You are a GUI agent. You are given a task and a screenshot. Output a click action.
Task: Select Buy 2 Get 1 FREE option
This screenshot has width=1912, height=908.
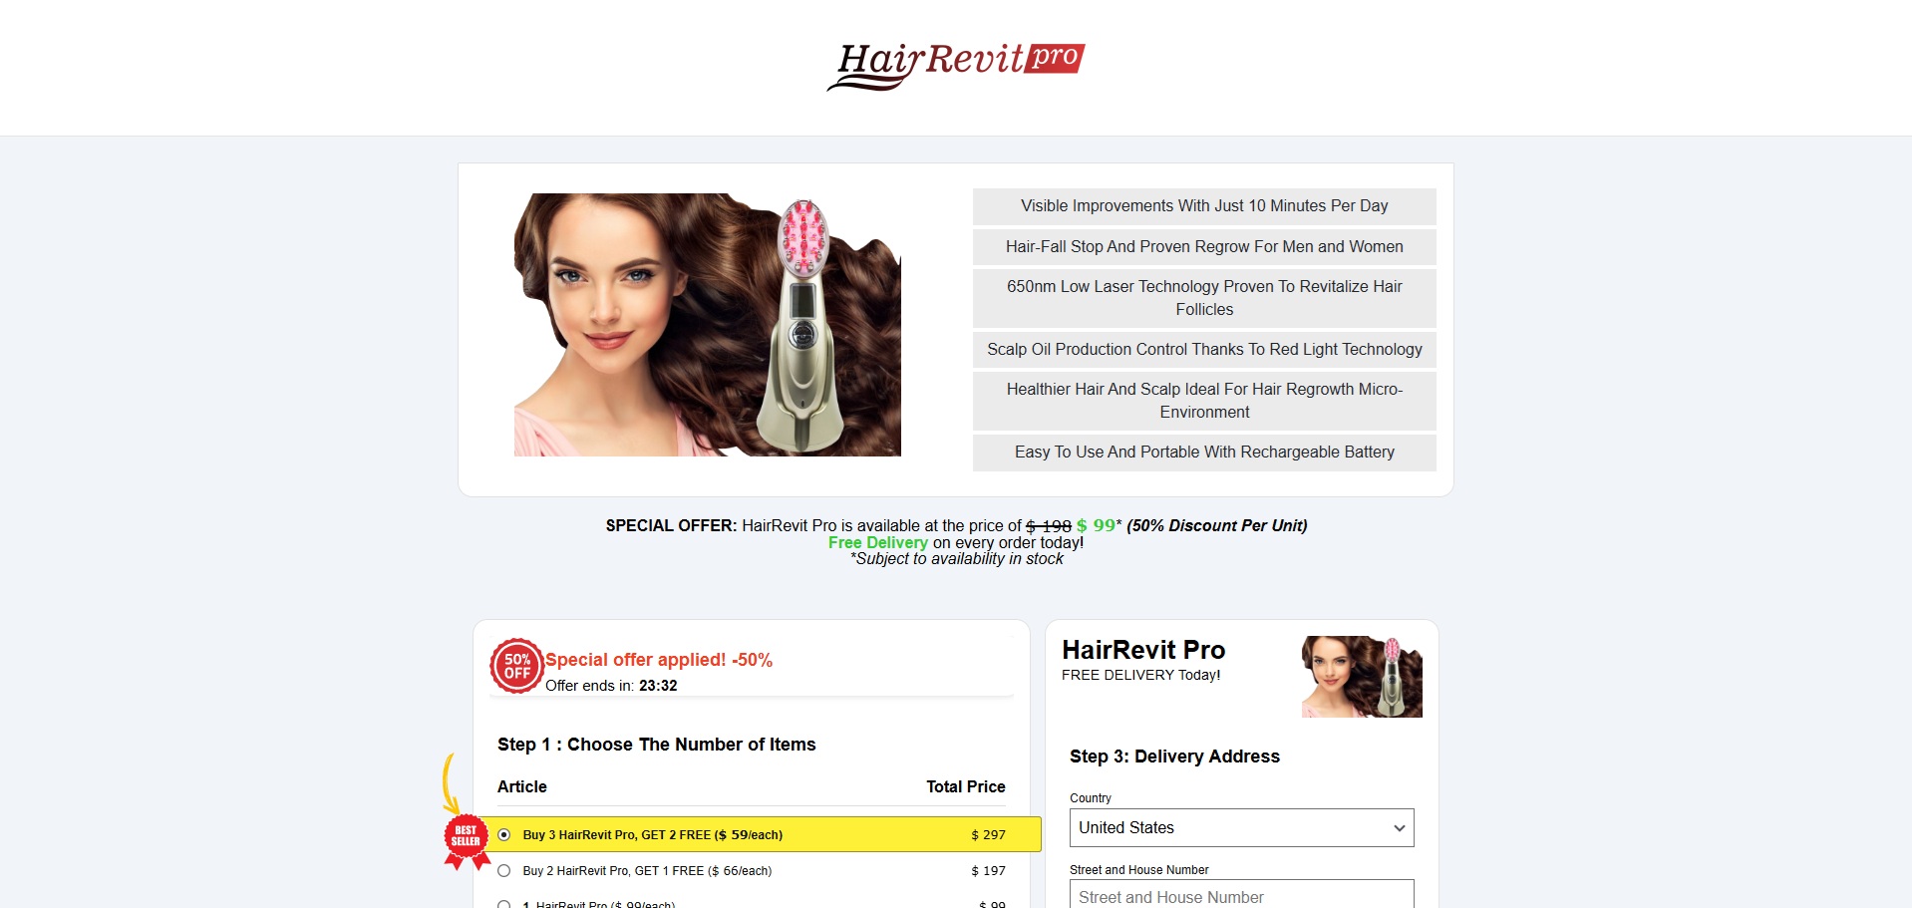click(504, 871)
